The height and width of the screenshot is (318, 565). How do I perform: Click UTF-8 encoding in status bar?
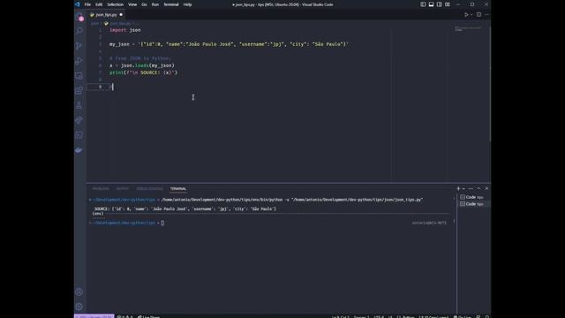[379, 316]
